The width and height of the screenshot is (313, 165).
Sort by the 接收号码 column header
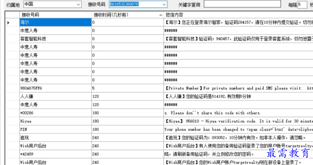pos(56,15)
